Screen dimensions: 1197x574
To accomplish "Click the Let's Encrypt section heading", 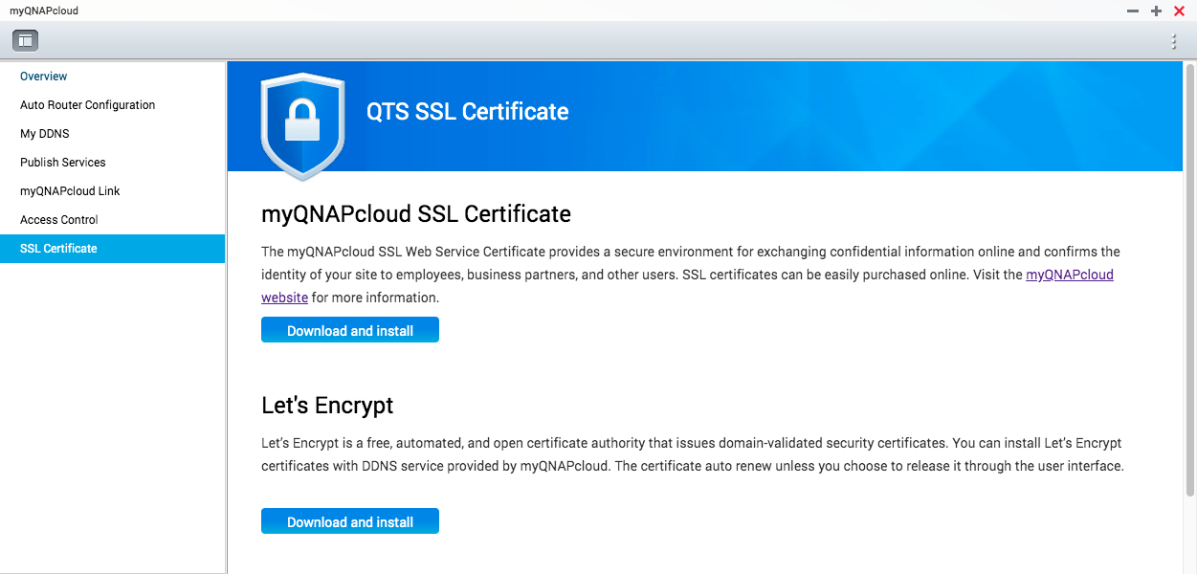I will 327,406.
